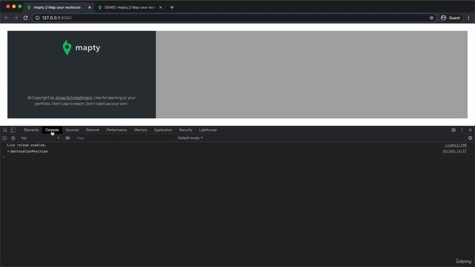Open console settings gear on filter row

click(470, 138)
